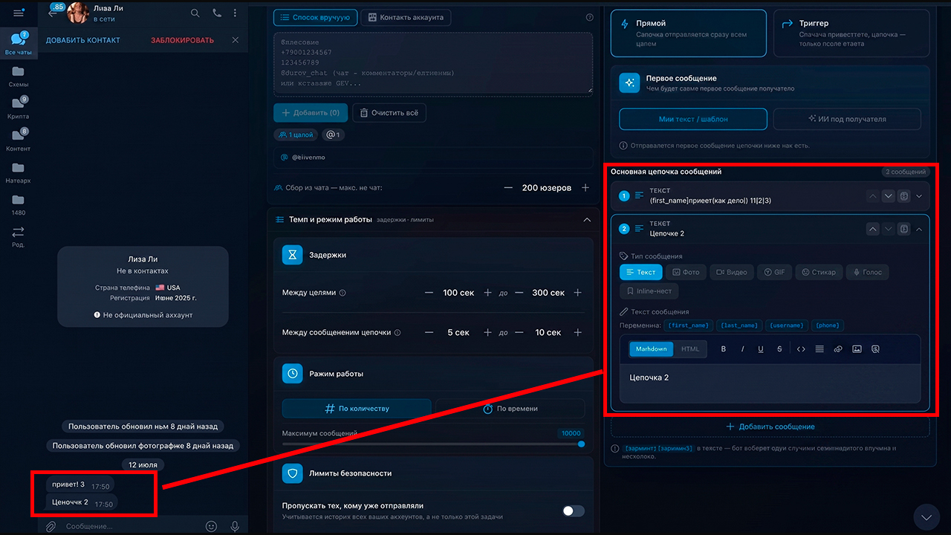Viewport: 951px width, 535px height.
Task: Insert the {username} variable
Action: [786, 325]
